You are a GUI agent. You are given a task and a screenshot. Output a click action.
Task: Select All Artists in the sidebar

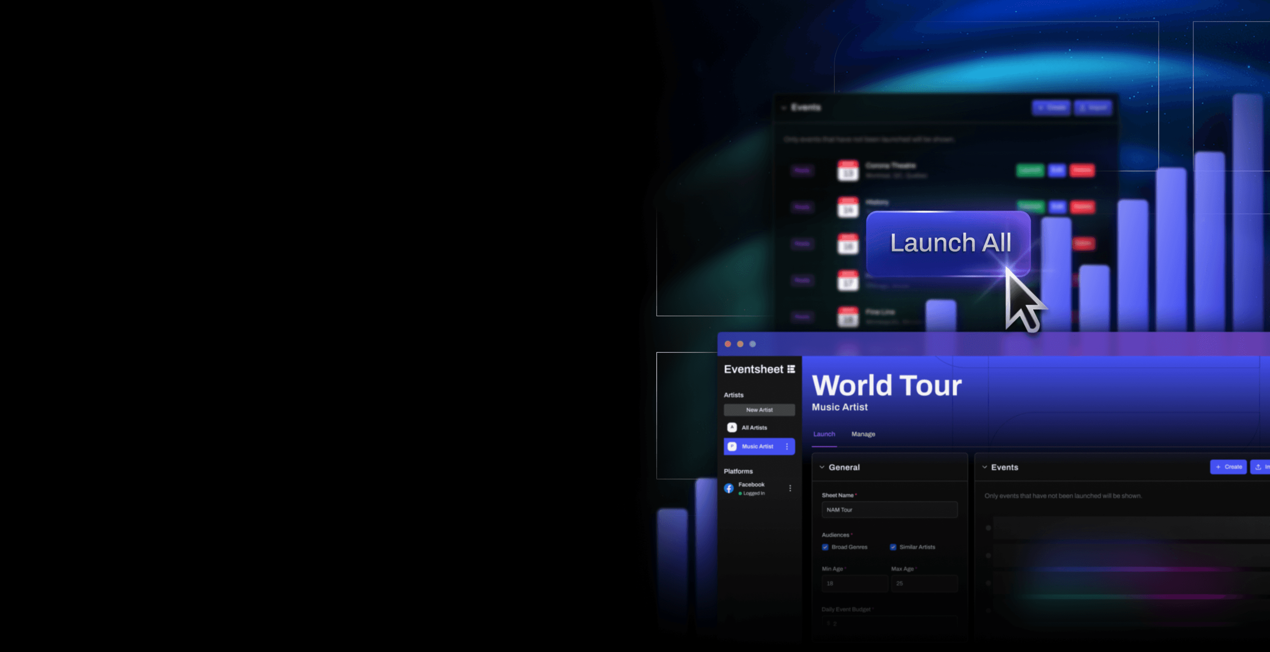[759, 427]
